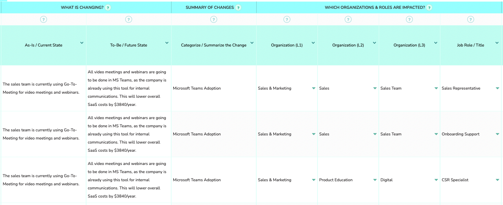Expand the To-Be / Future State header chevron
The image size is (503, 205).
pyautogui.click(x=167, y=43)
